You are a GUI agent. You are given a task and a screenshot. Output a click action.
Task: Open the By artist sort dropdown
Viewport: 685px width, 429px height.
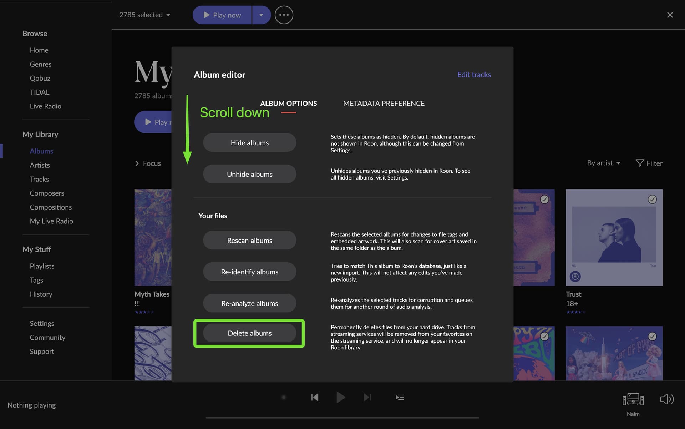603,163
